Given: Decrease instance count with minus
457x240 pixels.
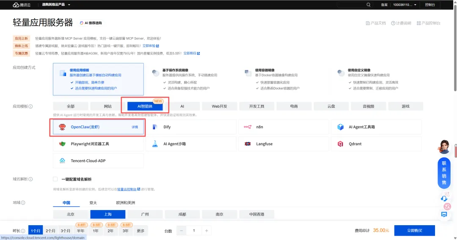Looking at the screenshot, I should pos(181,231).
